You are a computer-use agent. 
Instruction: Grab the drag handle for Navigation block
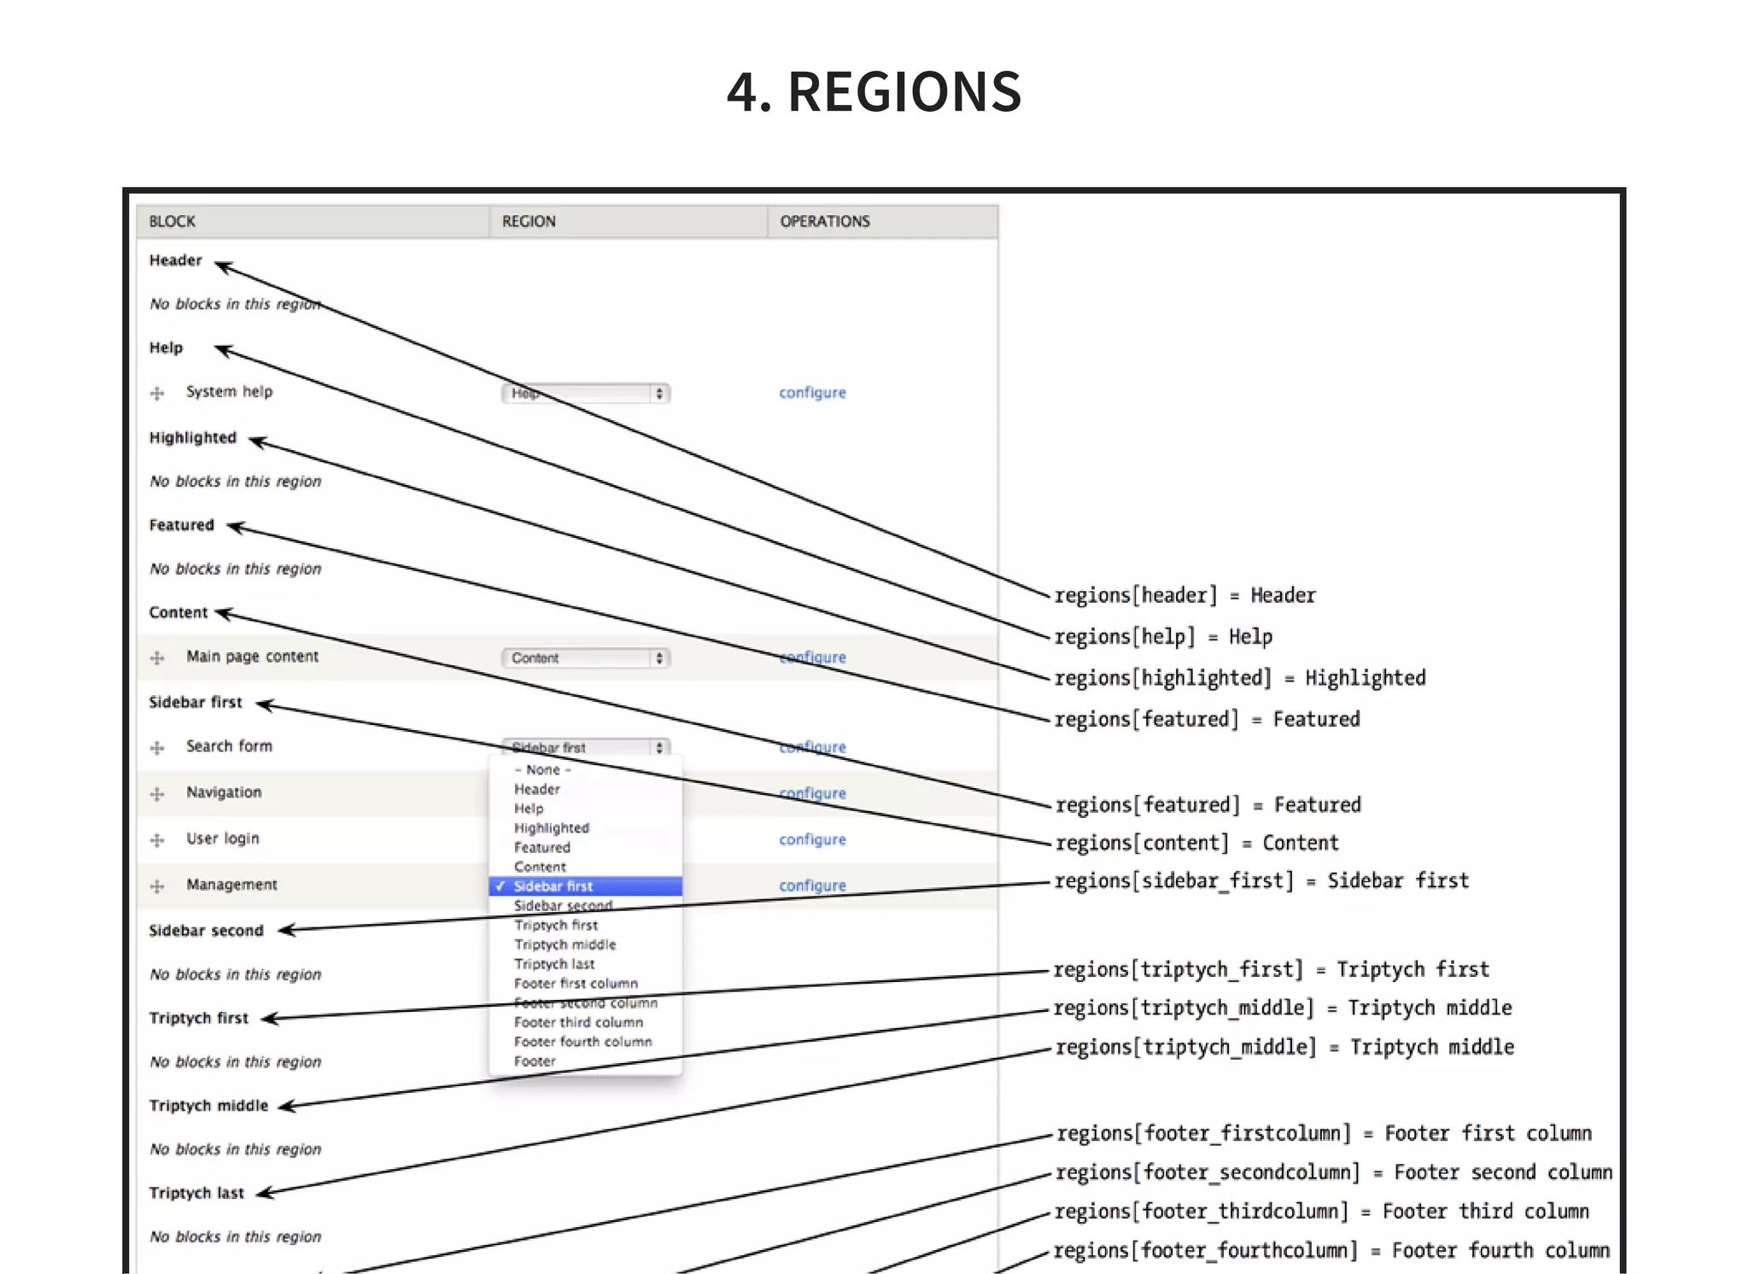pos(157,794)
